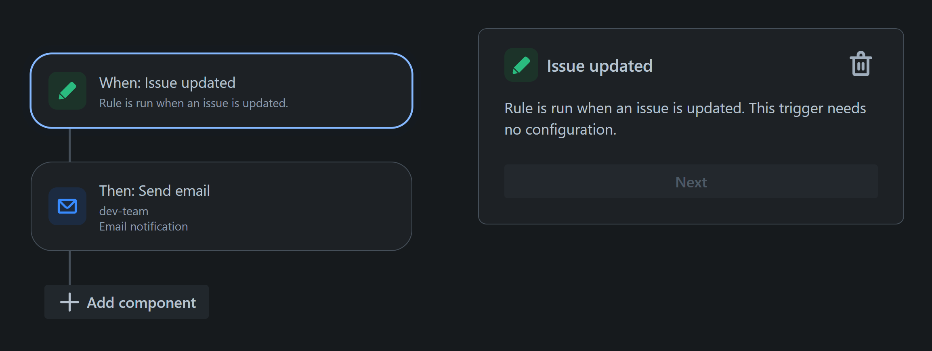Select the "When: Issue updated" trigger title
Screen dimensions: 932x351
click(x=167, y=83)
